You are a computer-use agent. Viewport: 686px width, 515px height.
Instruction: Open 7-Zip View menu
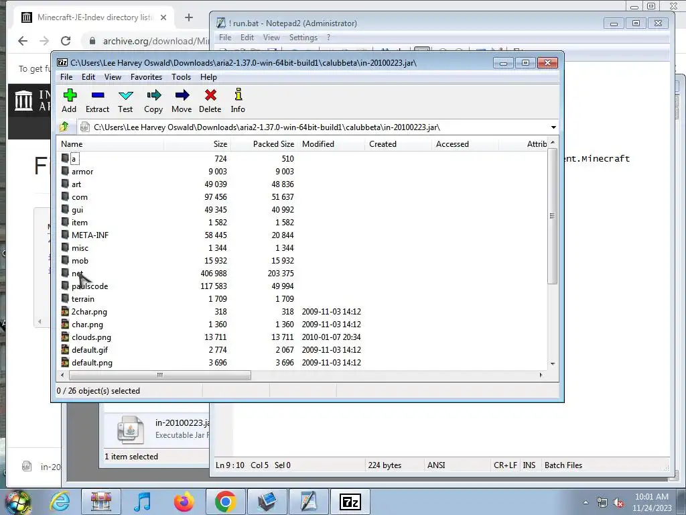pyautogui.click(x=113, y=77)
